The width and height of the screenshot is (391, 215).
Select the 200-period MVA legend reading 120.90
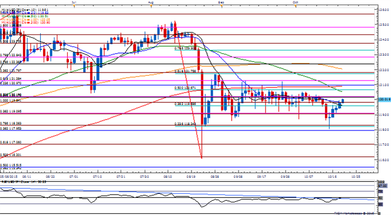[26, 22]
